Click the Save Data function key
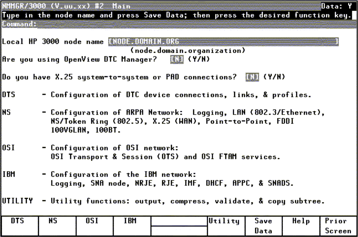The image size is (358, 237). click(x=264, y=226)
